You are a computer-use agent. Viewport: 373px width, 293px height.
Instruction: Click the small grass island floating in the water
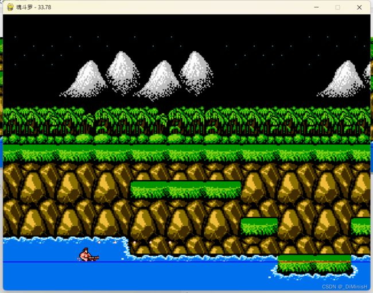pyautogui.click(x=314, y=264)
